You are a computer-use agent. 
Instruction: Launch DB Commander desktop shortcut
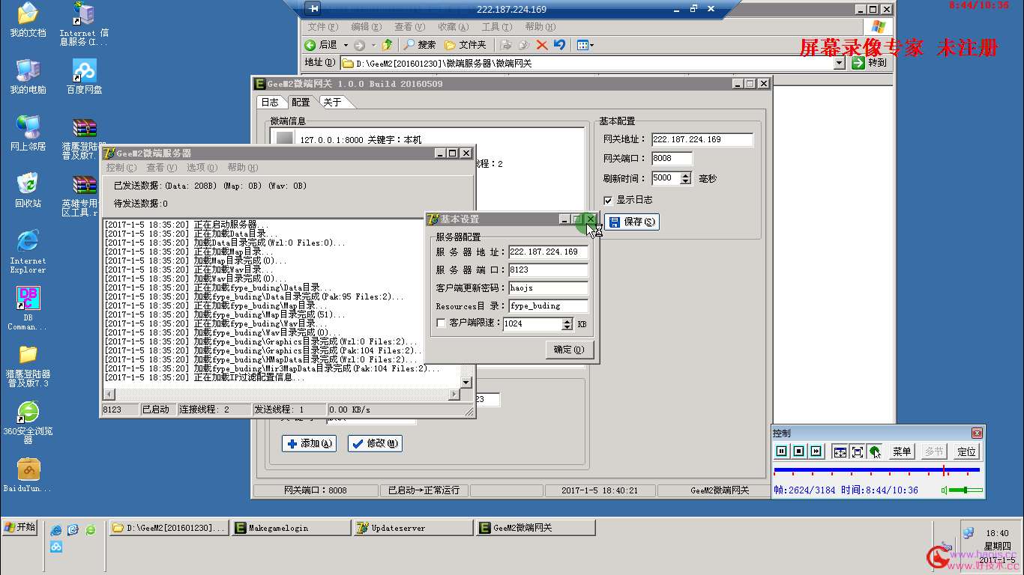pos(28,308)
